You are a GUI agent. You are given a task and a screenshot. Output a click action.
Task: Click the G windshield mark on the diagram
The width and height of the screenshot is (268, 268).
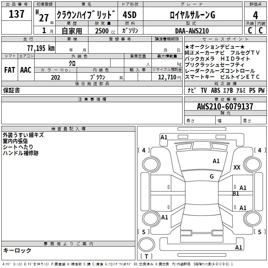[212, 177]
